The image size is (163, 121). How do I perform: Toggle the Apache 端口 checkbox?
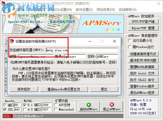(5, 105)
